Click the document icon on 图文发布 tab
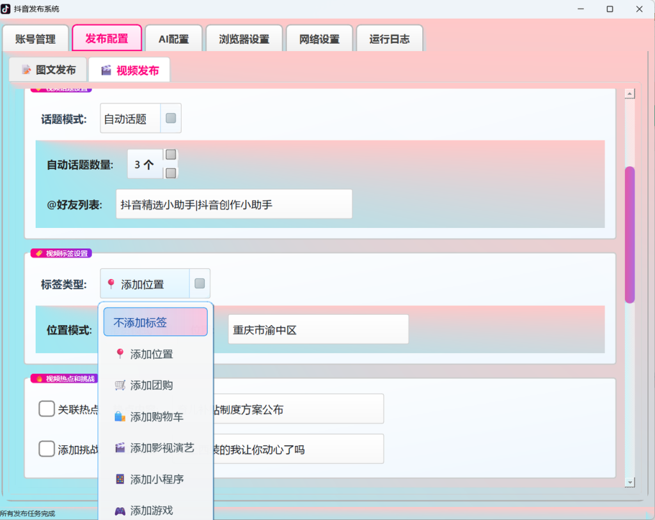 26,70
